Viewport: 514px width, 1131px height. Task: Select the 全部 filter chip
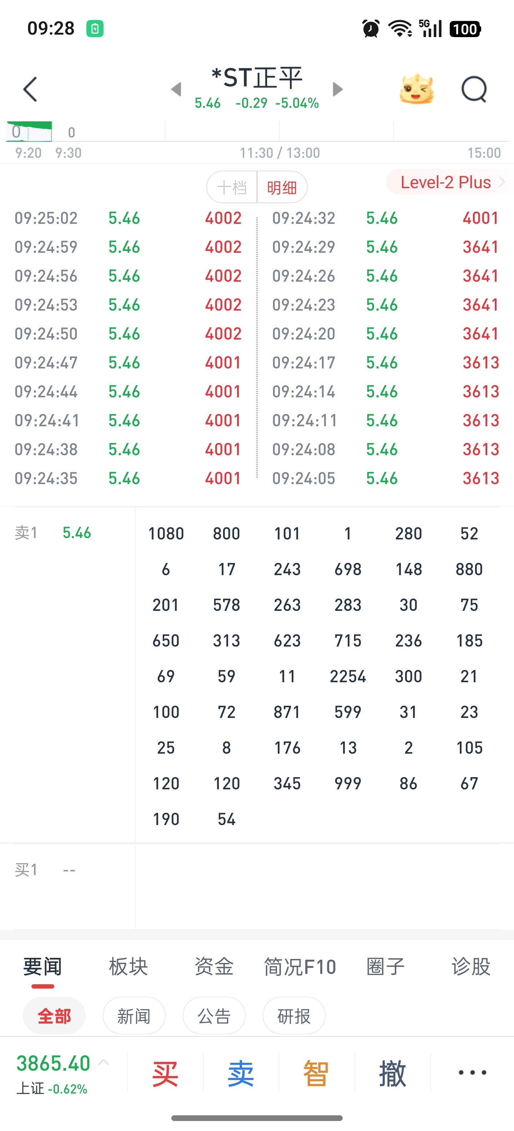(54, 1016)
